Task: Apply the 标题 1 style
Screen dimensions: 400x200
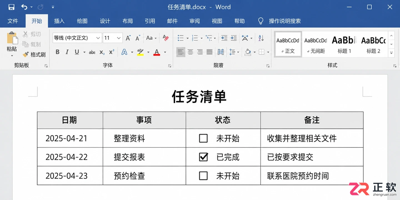Action: (x=344, y=44)
